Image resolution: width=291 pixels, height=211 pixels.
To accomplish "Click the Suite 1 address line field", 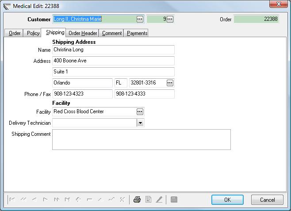I will (x=113, y=72).
